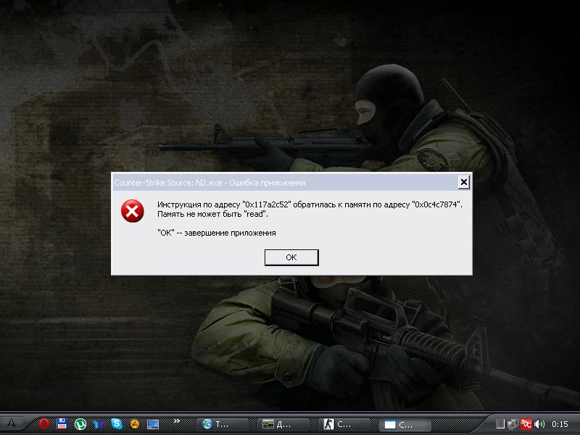Switch to the Counter-Strike 'C...' taskbar button

point(344,424)
